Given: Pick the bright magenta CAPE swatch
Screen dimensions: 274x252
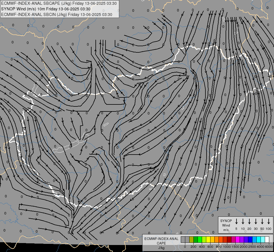Looking at the screenshot, I should 238,239.
